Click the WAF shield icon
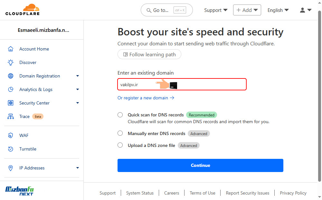Image resolution: width=322 pixels, height=200 pixels. point(11,135)
